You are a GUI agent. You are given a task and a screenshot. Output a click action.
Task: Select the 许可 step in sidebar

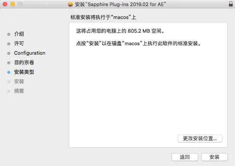[x=19, y=43]
